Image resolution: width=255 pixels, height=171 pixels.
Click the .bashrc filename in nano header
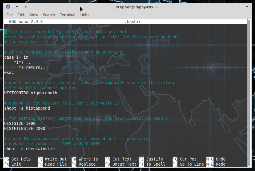pos(133,22)
